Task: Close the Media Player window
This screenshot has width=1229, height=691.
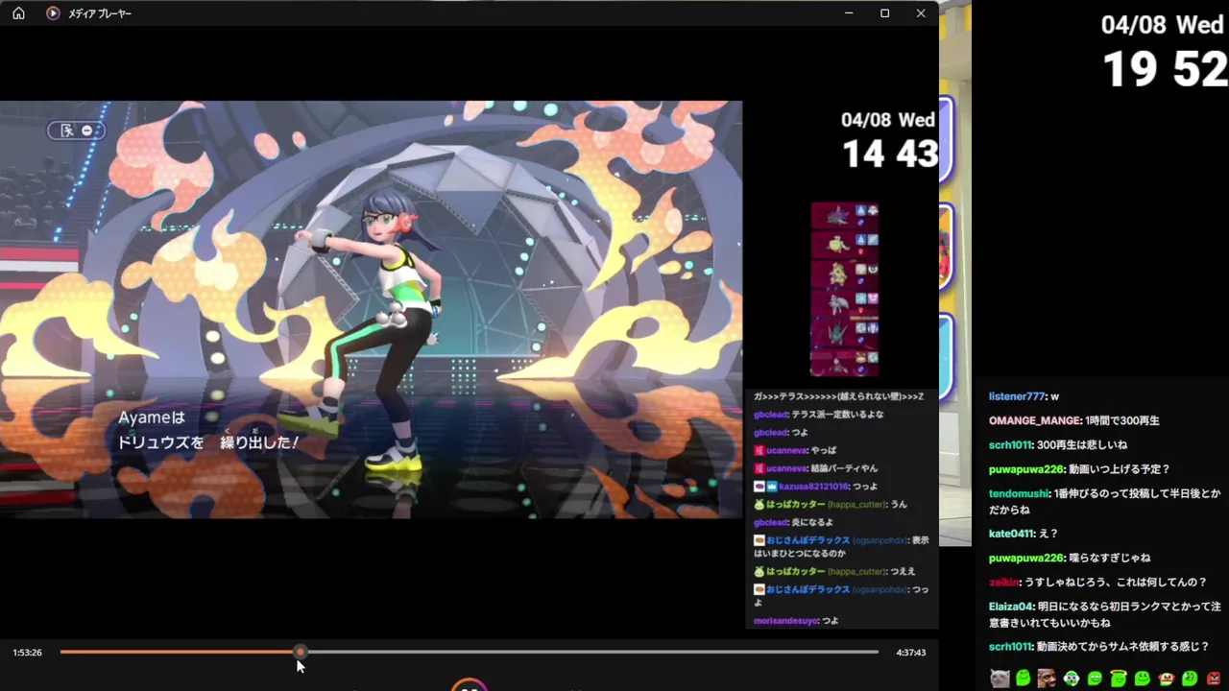Action: [921, 13]
